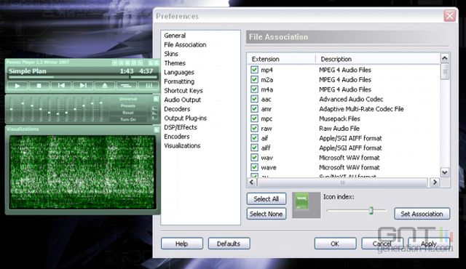The width and height of the screenshot is (466, 269).
Task: Disable the mpc file association
Action: click(254, 119)
